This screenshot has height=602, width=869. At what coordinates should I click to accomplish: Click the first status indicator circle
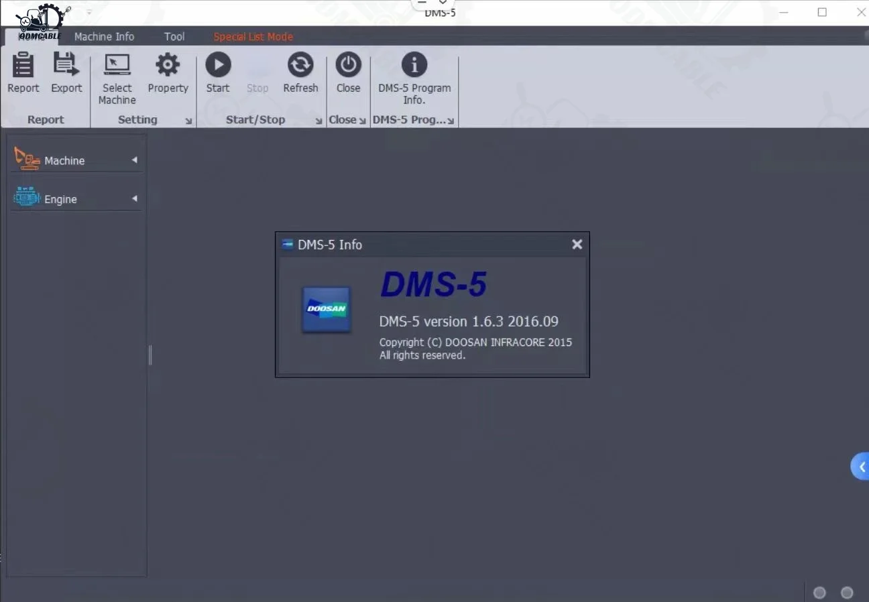pyautogui.click(x=819, y=593)
